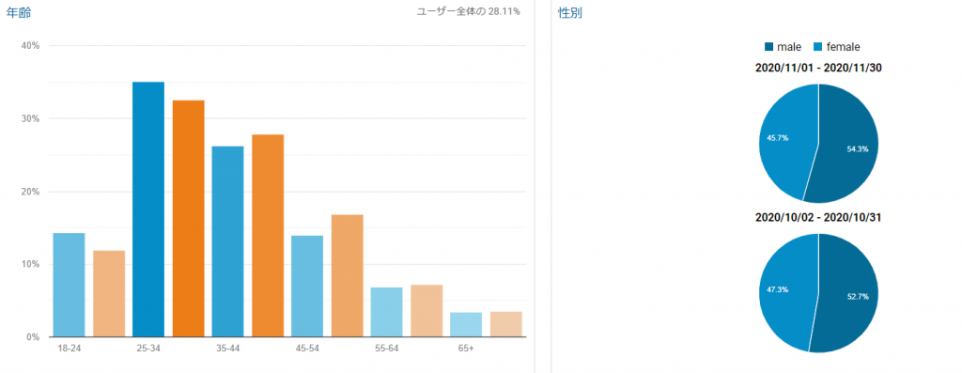Click the orange 45-54 age bar
The height and width of the screenshot is (373, 962).
348,275
